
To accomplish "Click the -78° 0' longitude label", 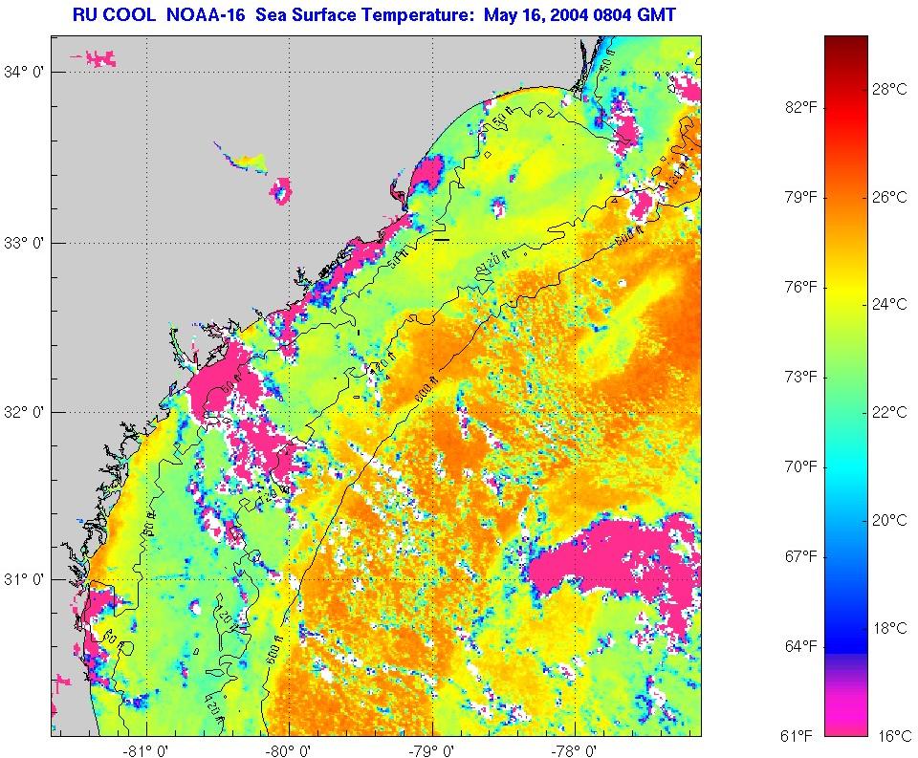I will [575, 749].
